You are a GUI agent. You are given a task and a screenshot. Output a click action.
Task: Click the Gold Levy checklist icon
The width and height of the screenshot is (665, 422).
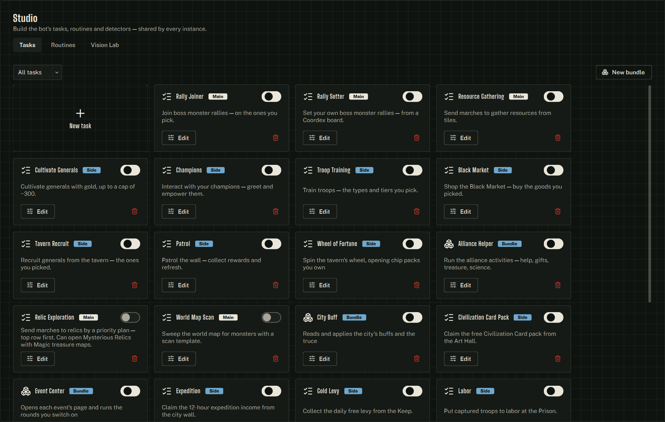(308, 391)
